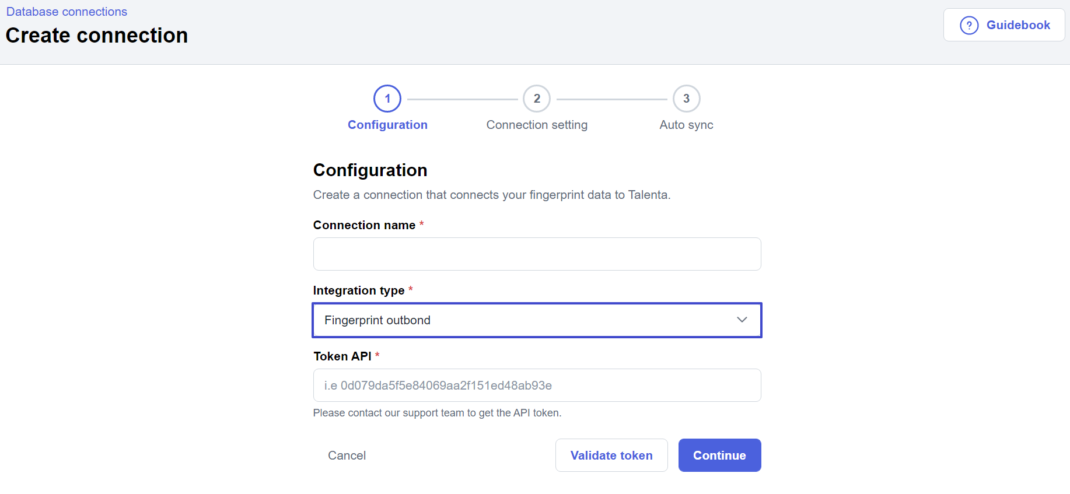This screenshot has width=1070, height=494.
Task: Select the Auto sync step label
Action: [687, 125]
